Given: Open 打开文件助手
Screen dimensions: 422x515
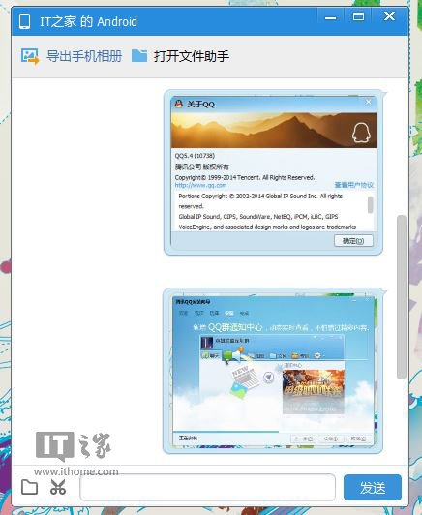Looking at the screenshot, I should 191,56.
